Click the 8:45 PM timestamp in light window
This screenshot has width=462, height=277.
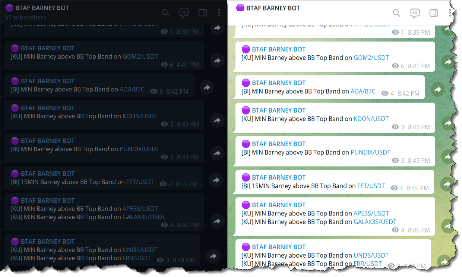418,189
